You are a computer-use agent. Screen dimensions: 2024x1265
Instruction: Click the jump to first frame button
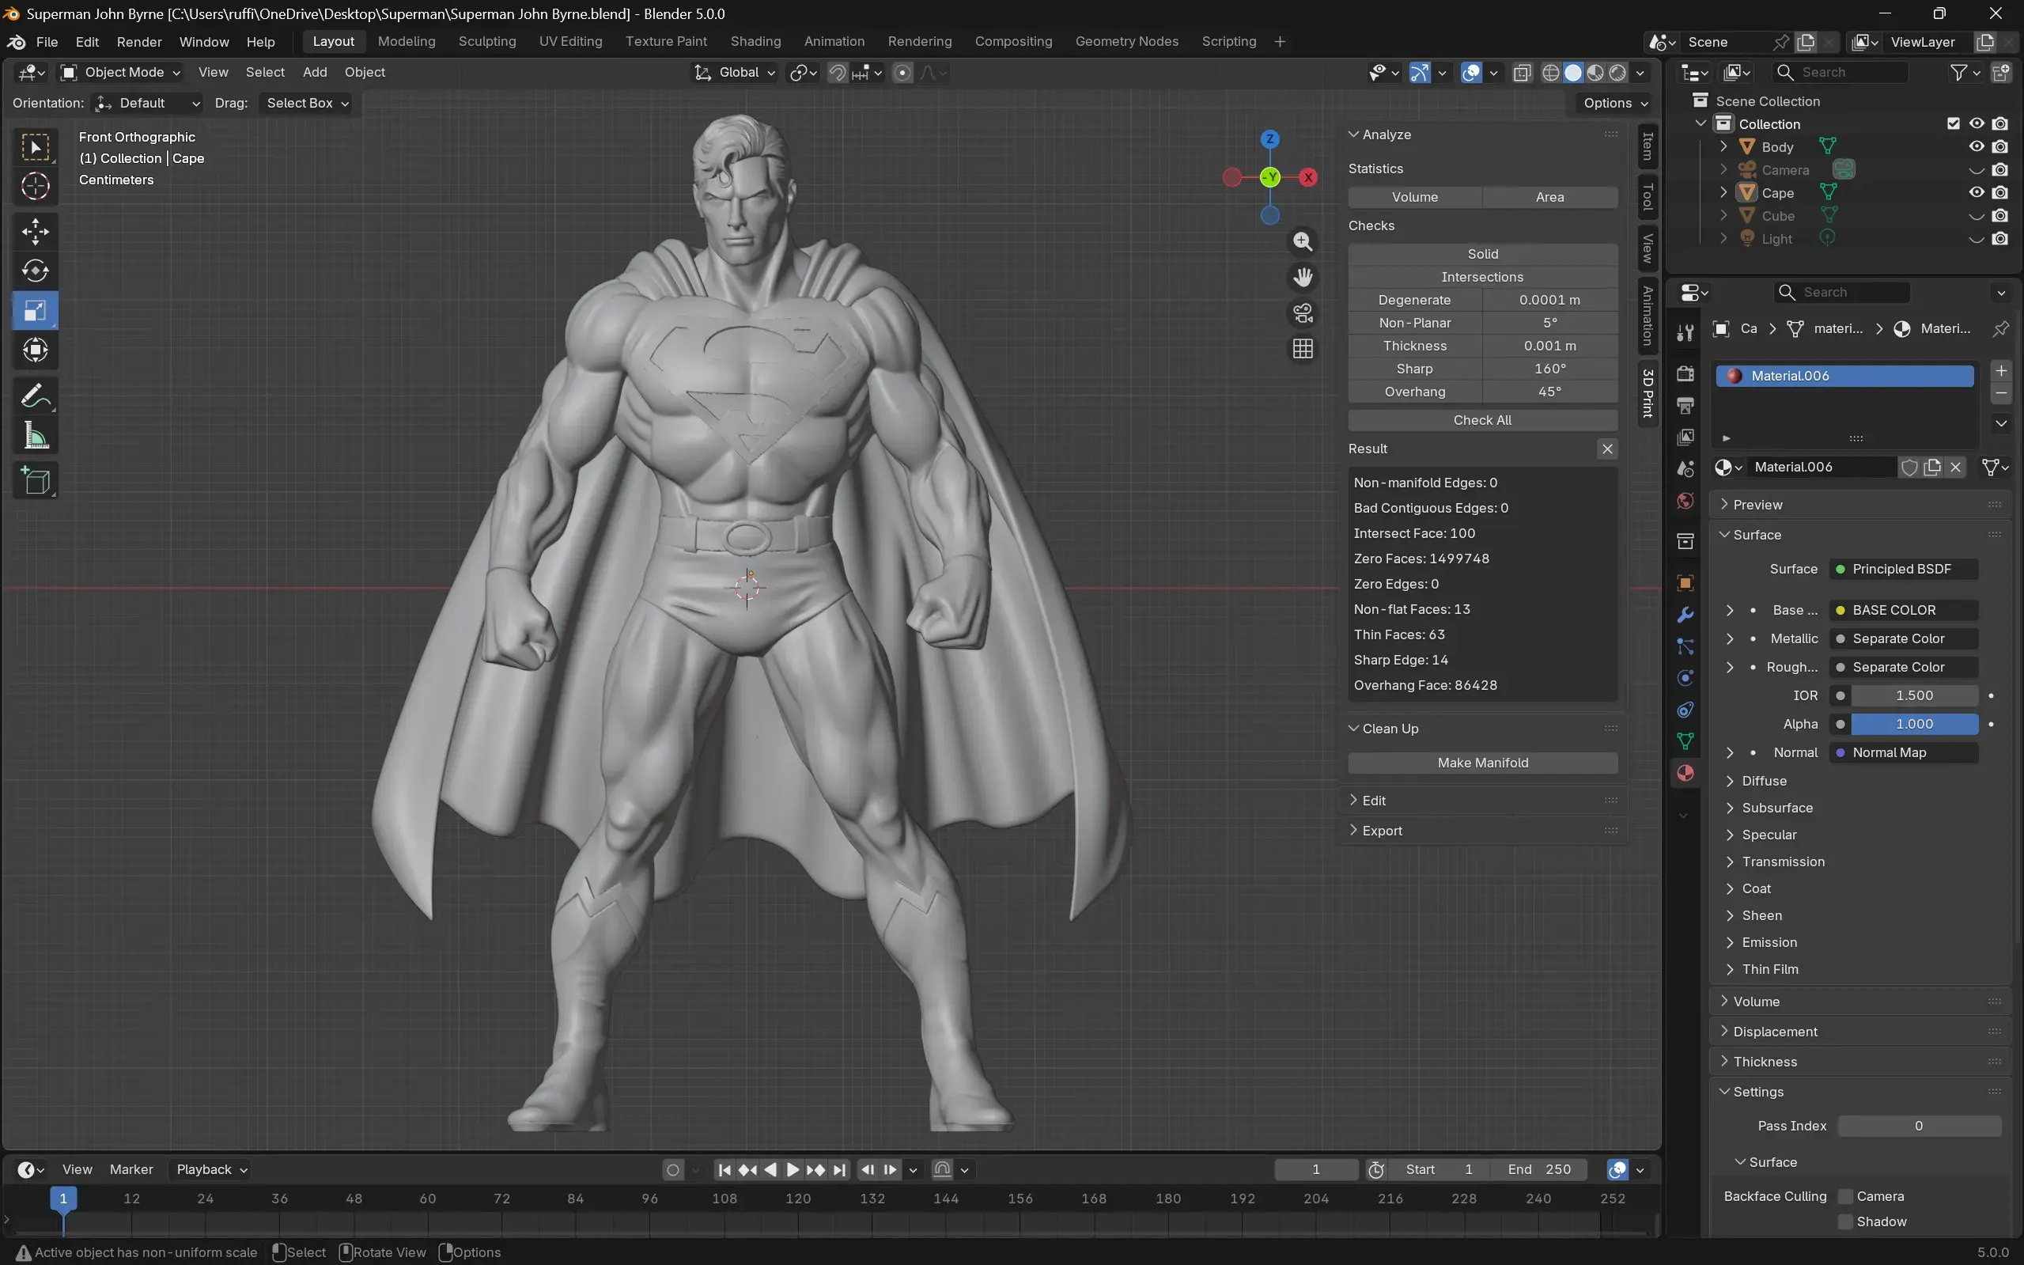(724, 1169)
